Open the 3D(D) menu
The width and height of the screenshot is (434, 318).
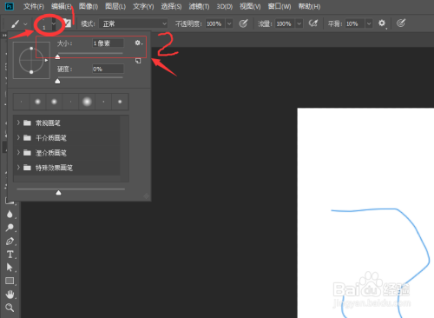[x=225, y=6]
